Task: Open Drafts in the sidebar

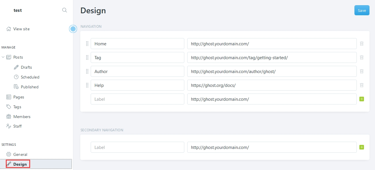Action: [26, 67]
